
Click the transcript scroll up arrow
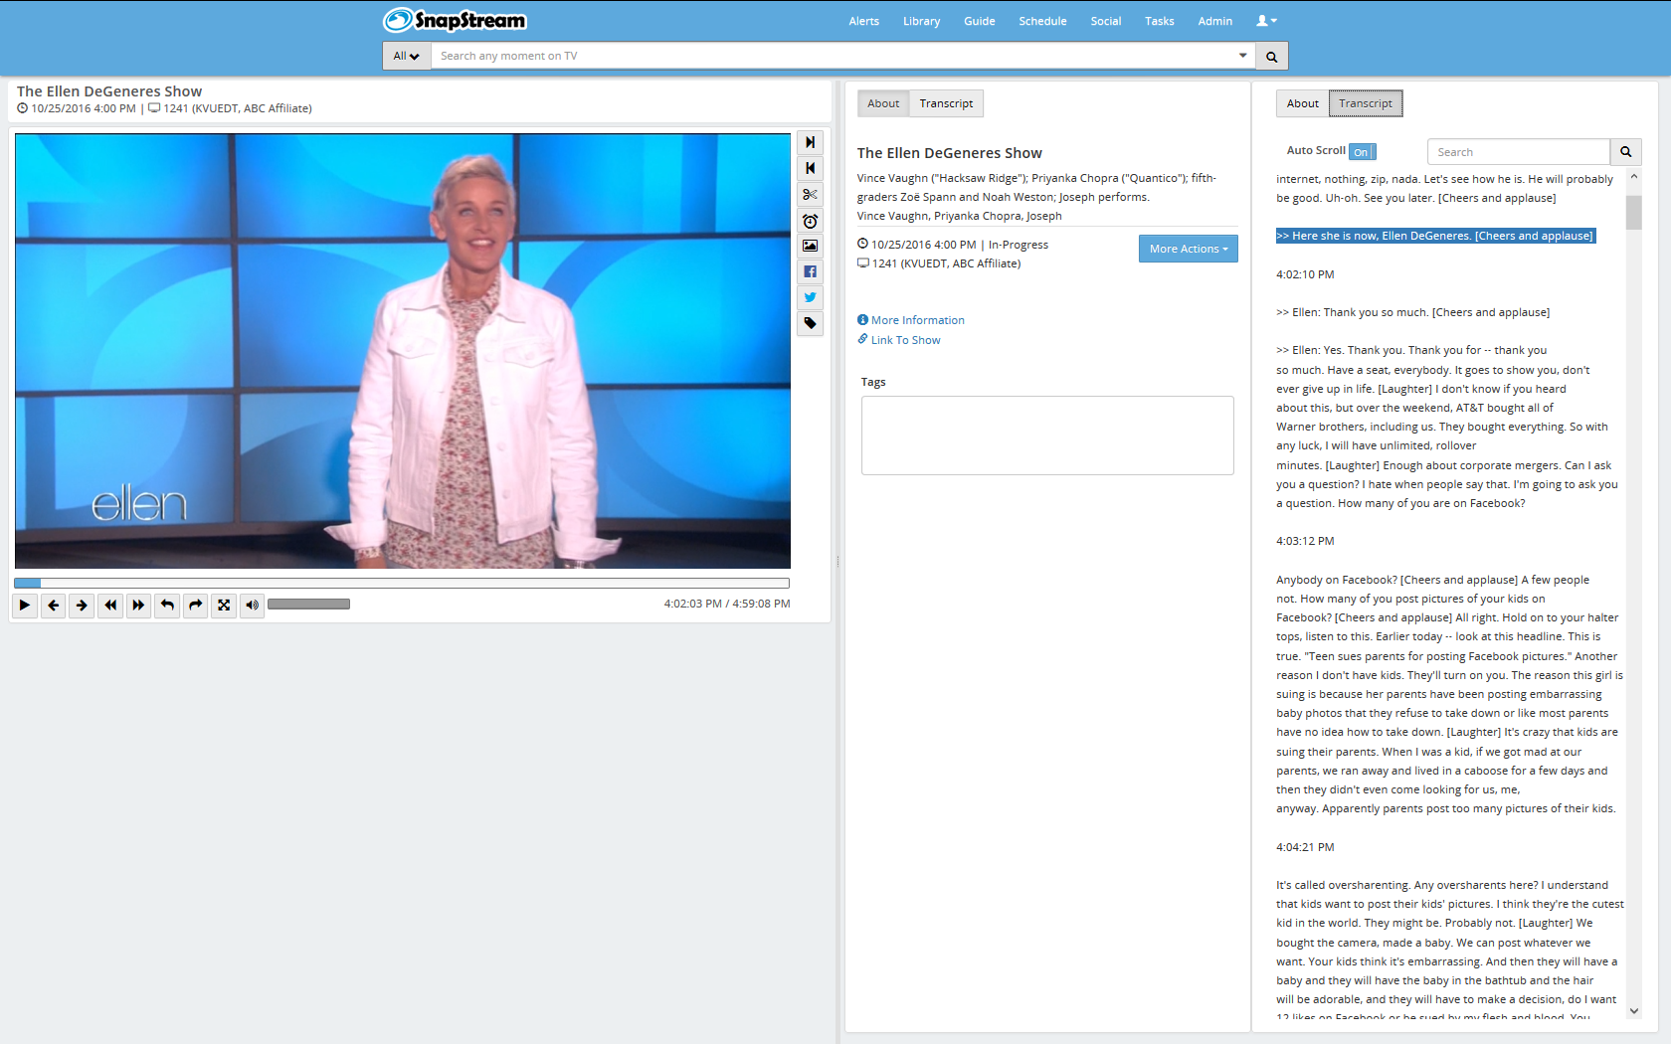coord(1633,176)
